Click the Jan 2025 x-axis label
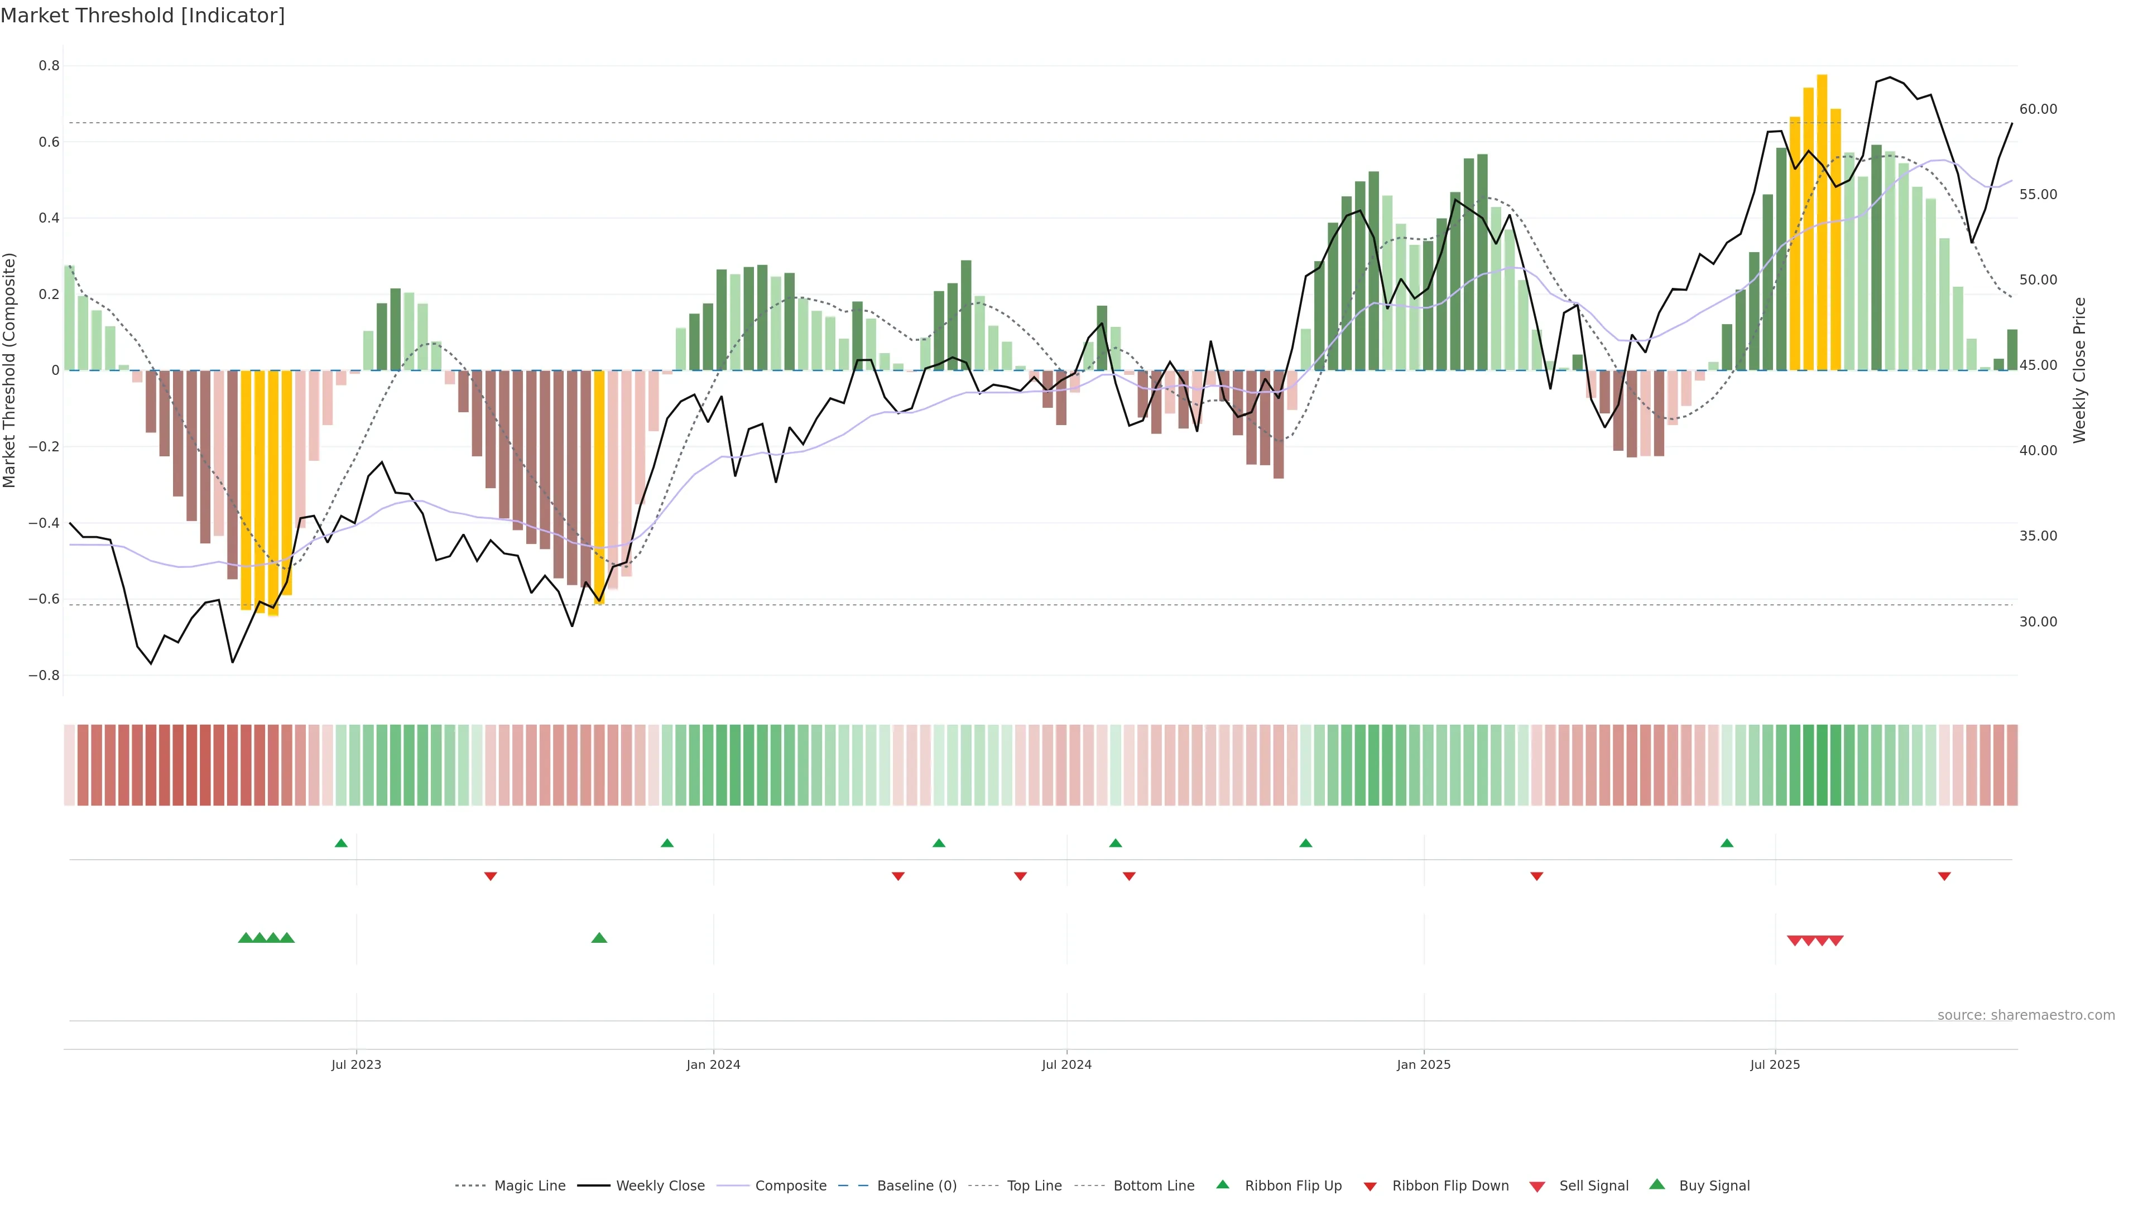 click(1424, 1064)
